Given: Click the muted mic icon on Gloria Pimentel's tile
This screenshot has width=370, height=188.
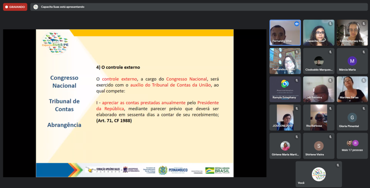Looking at the screenshot, I should tap(363, 109).
